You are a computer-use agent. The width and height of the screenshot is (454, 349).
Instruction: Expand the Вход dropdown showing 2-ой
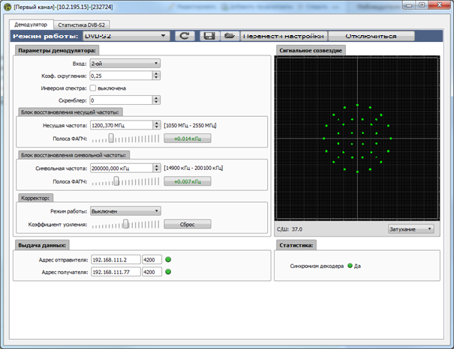click(x=125, y=64)
